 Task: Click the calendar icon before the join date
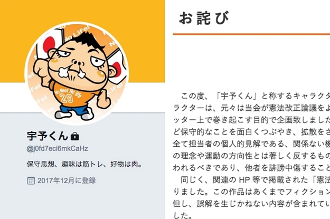[x=31, y=180]
